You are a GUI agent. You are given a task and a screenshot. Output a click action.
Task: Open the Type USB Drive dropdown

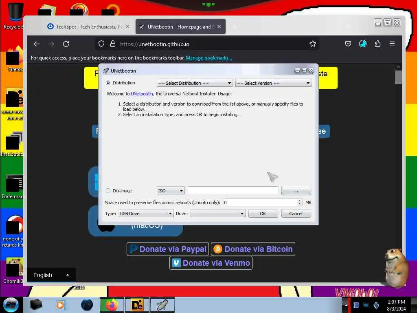coord(146,214)
